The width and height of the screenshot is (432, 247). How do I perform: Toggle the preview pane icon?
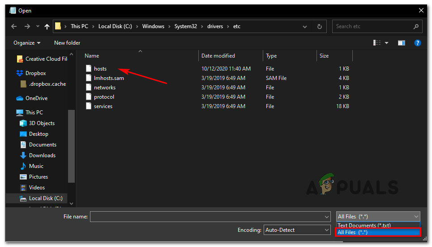(402, 43)
